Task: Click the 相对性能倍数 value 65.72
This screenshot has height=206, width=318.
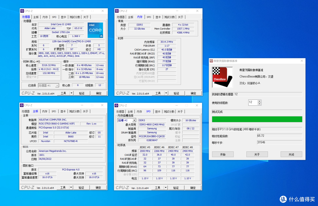Action: pos(279,136)
